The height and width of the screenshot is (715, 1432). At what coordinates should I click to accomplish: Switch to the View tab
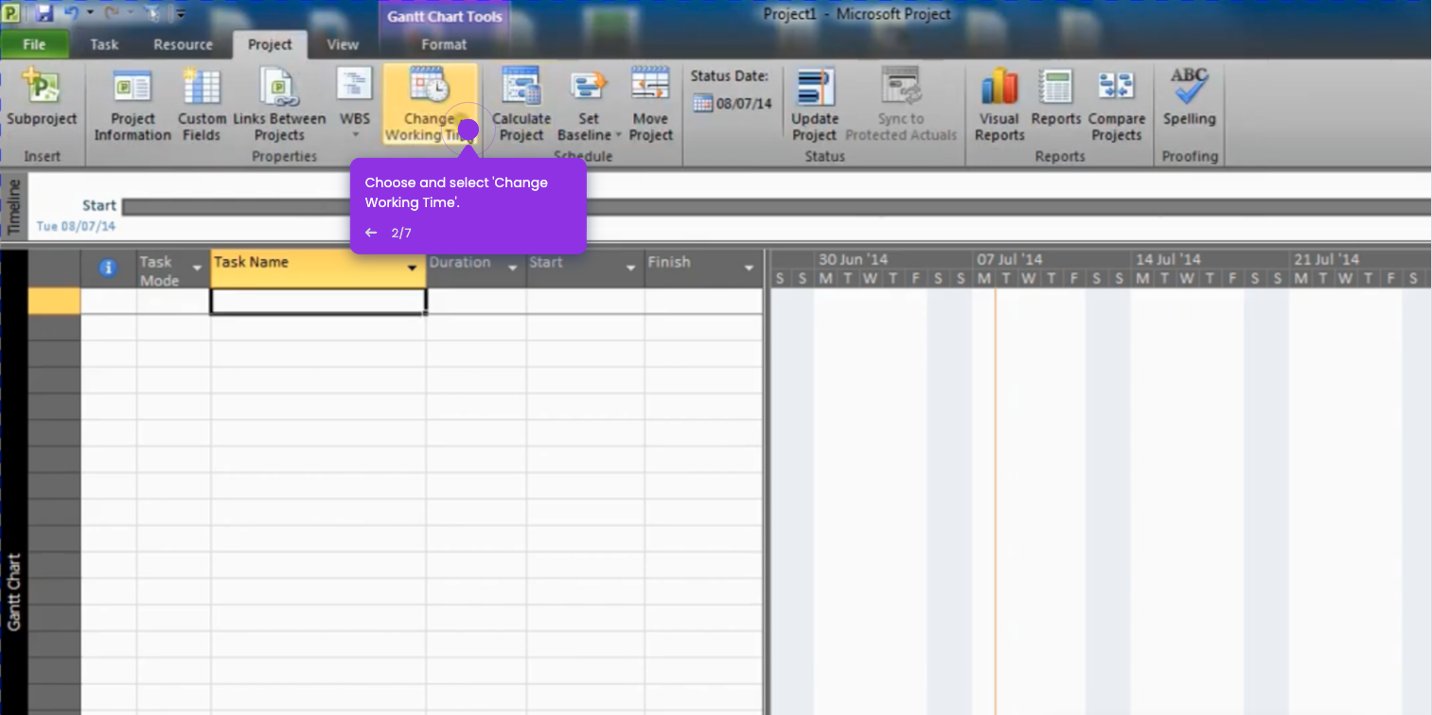[343, 44]
